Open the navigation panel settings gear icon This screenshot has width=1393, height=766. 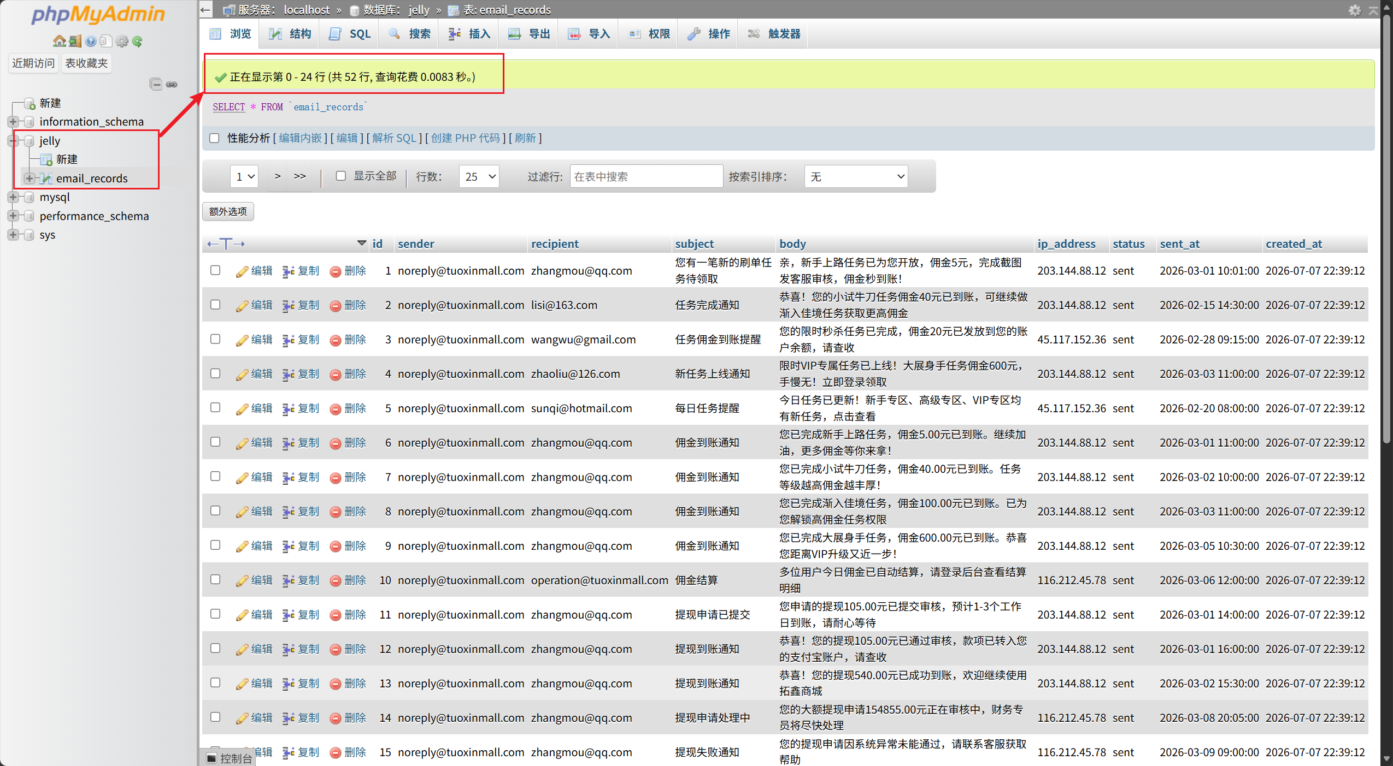122,41
